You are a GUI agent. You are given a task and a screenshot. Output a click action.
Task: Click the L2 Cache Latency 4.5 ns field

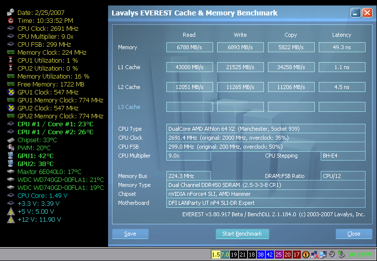pos(342,87)
